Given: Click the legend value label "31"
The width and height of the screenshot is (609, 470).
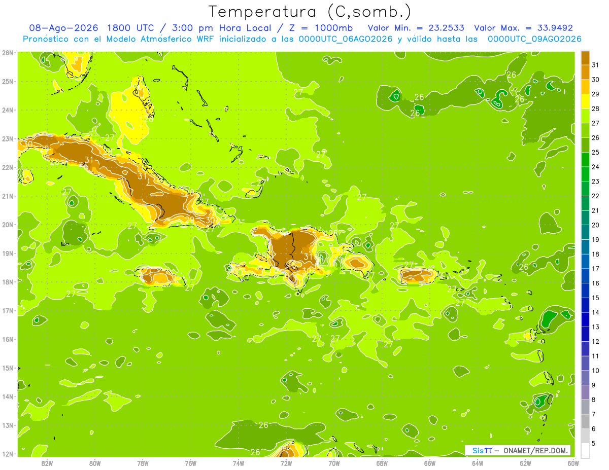Looking at the screenshot, I should click(x=596, y=65).
